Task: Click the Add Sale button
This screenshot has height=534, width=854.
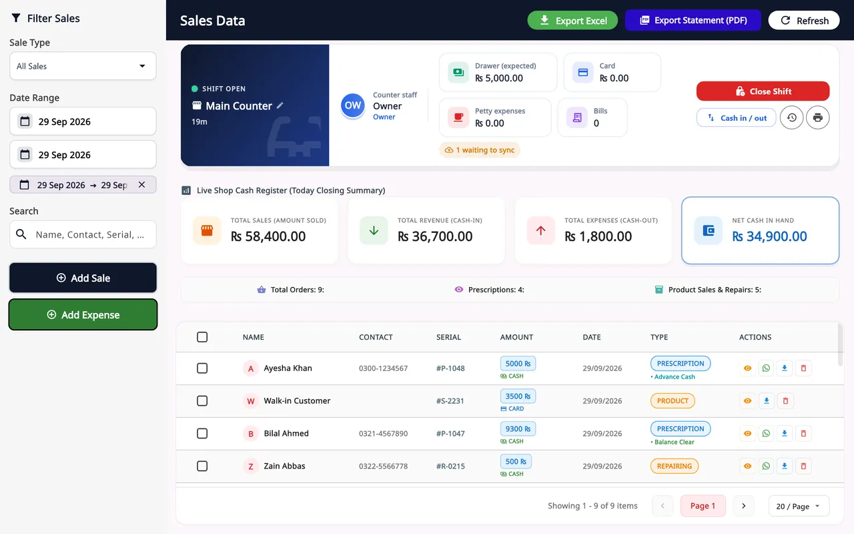Action: 83,278
